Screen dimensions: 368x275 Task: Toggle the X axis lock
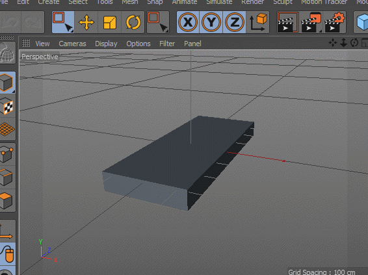click(188, 22)
